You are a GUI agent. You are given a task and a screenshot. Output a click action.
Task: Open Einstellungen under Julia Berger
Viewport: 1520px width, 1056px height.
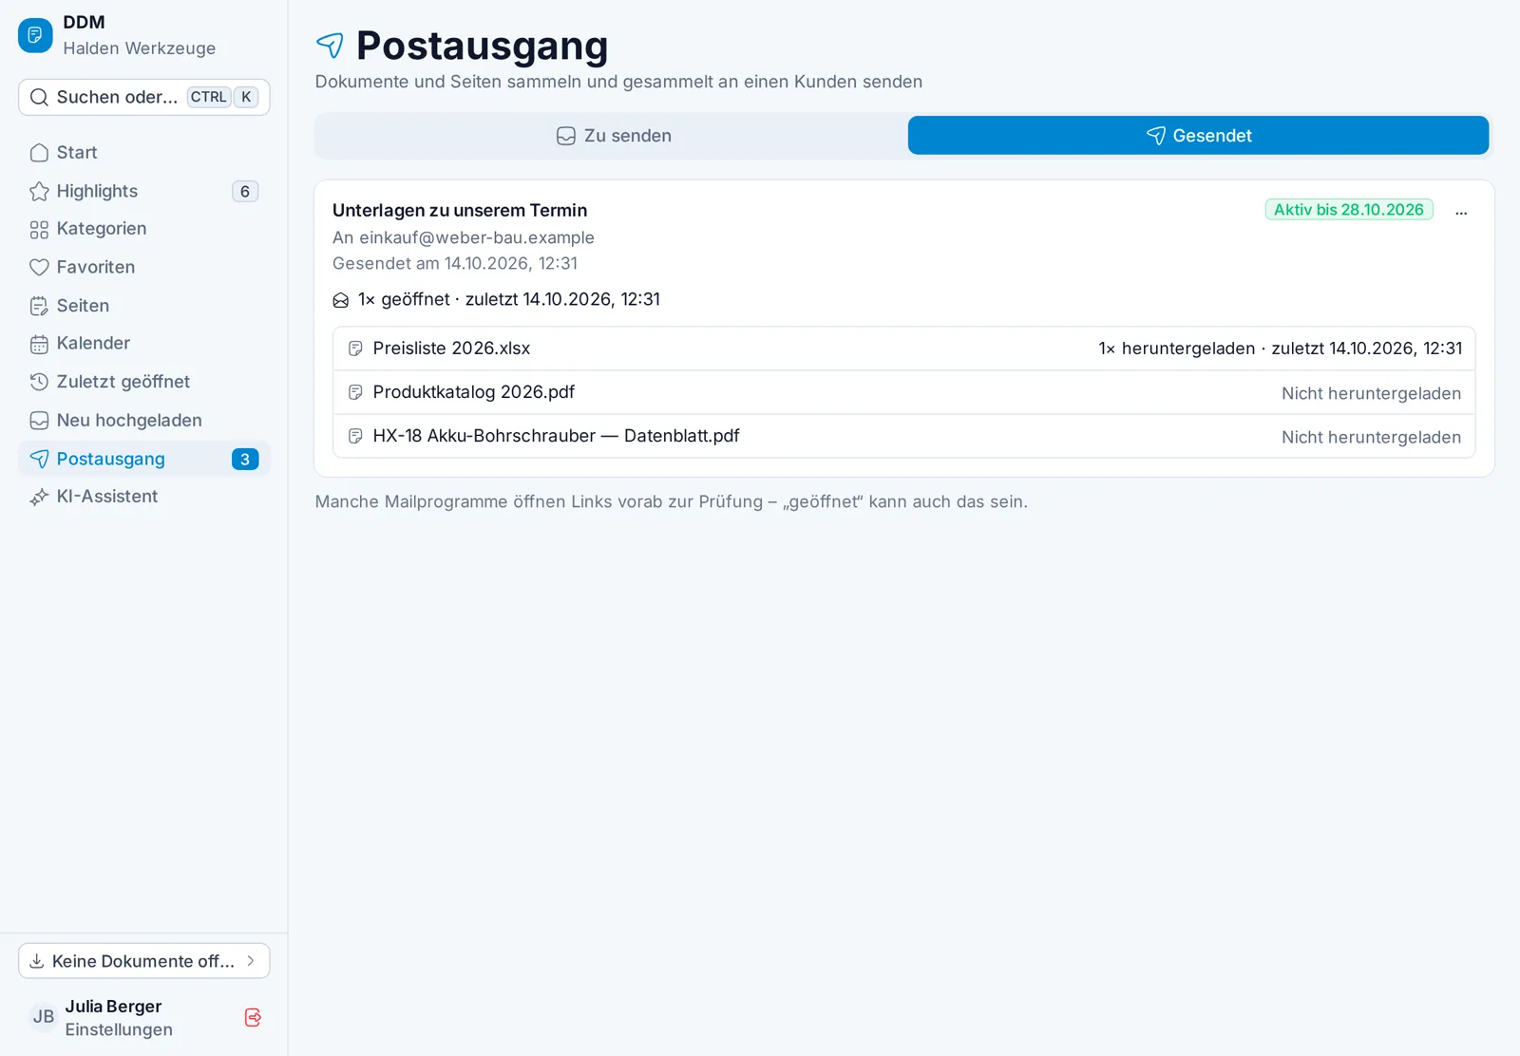[119, 1029]
